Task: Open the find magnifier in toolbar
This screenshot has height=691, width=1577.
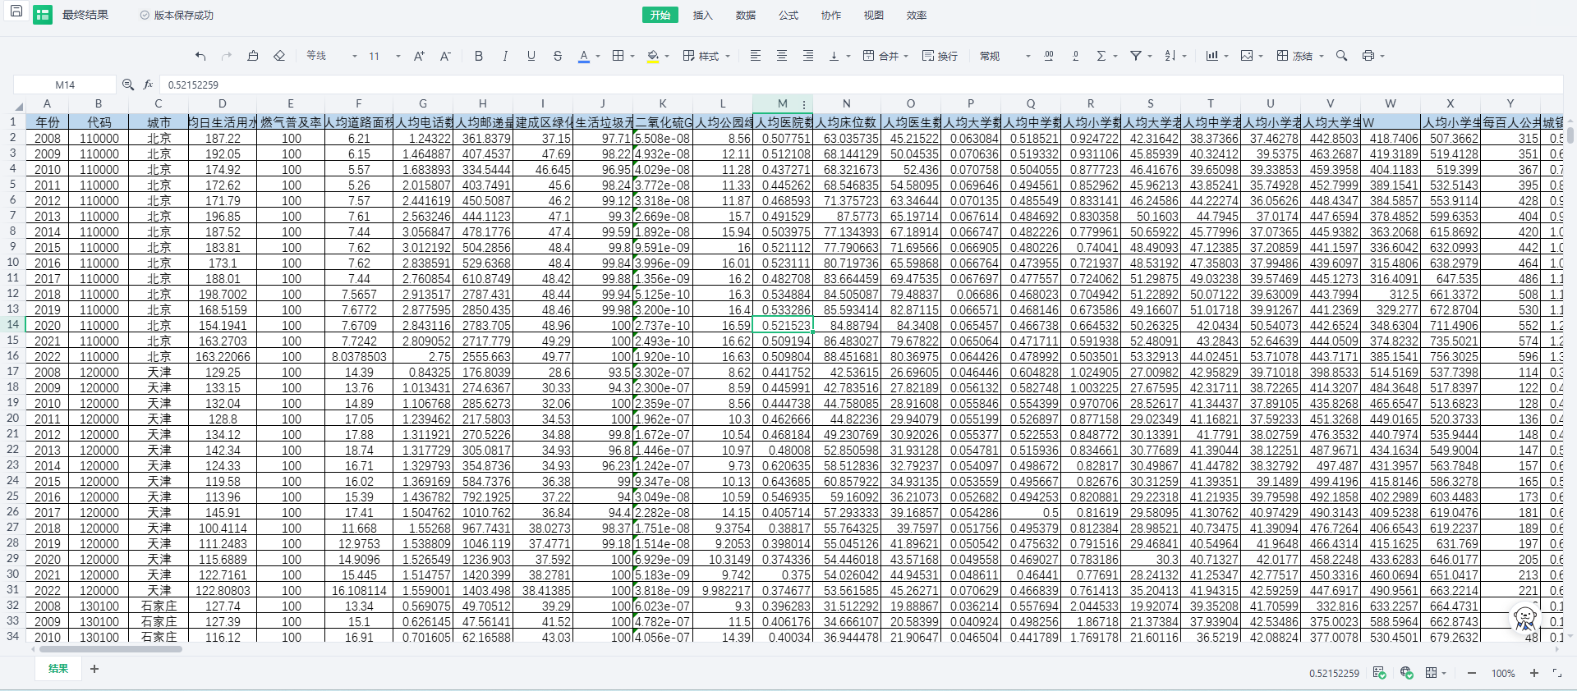Action: point(1341,56)
